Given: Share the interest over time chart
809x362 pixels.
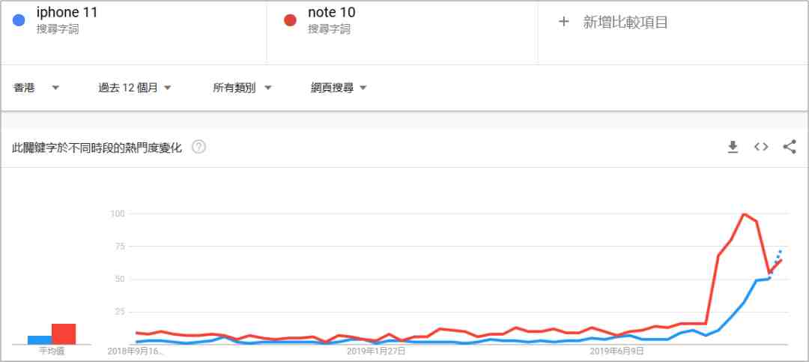Looking at the screenshot, I should pos(790,147).
